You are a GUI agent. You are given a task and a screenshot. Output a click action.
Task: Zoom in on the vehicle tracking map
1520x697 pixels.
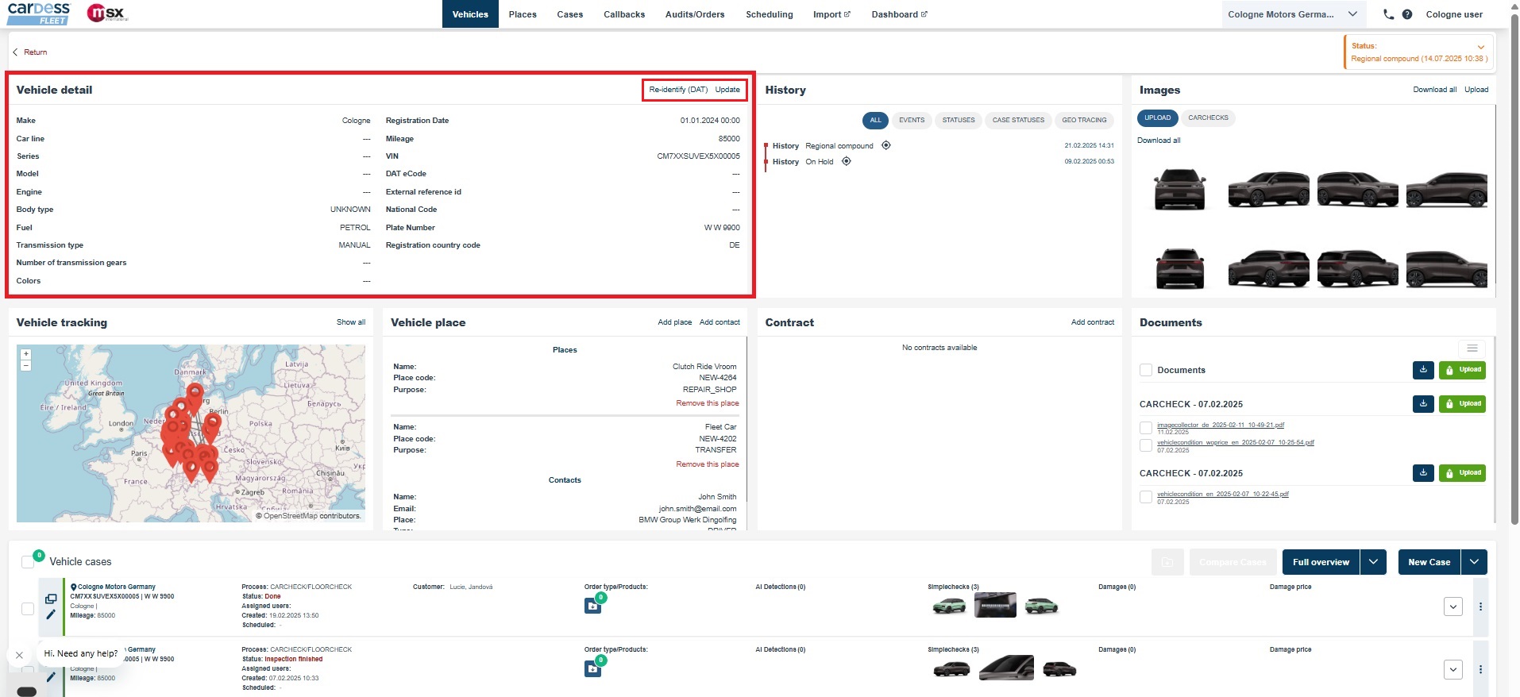click(26, 354)
